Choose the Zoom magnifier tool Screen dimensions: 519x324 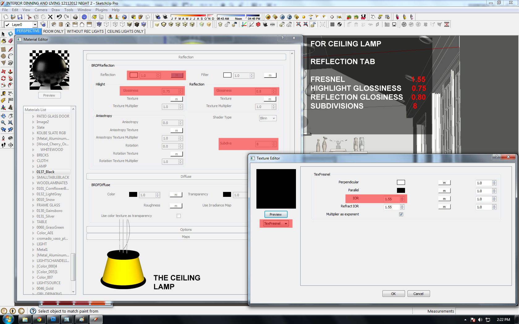coord(3,123)
